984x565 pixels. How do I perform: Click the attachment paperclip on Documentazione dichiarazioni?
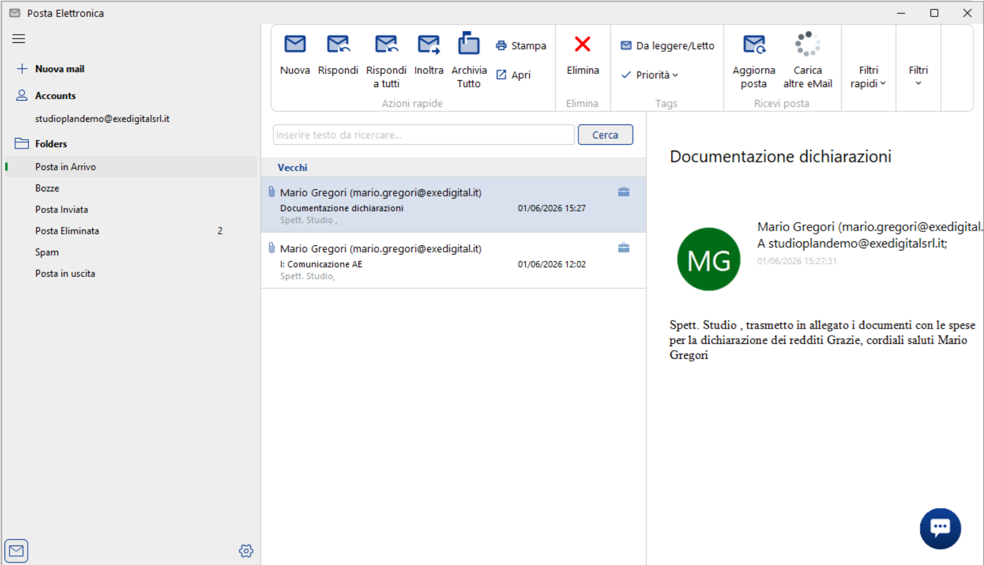(x=272, y=191)
